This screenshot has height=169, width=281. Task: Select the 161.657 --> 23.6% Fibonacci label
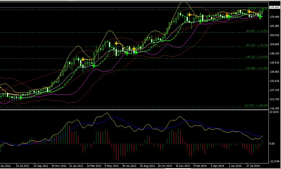(x=257, y=31)
